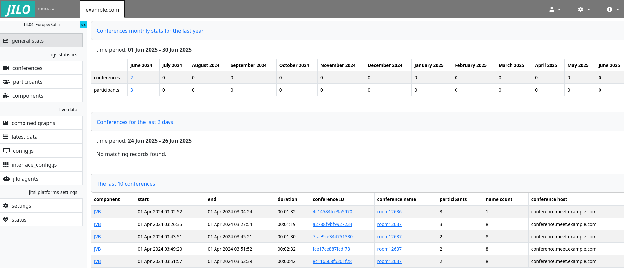Image resolution: width=624 pixels, height=268 pixels.
Task: Open the user account dropdown
Action: 554,9
